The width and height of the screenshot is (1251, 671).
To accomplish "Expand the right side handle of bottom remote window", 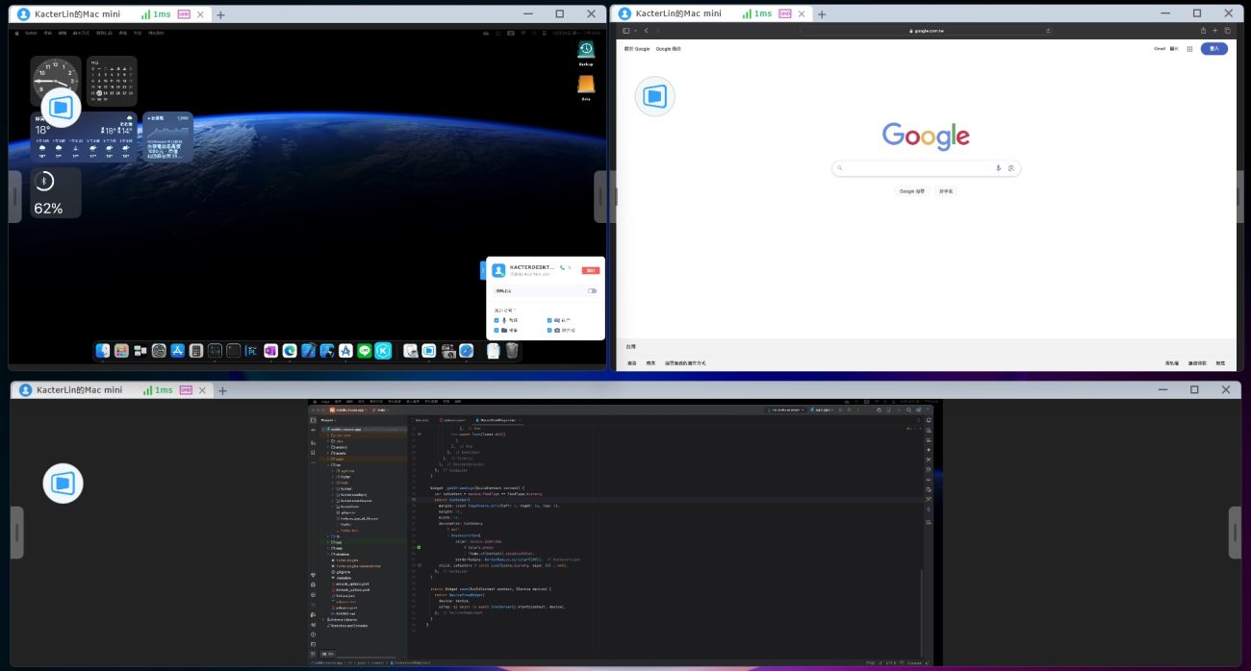I will click(x=1235, y=533).
